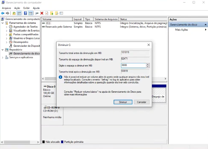This screenshot has width=208, height=149.
Task: Click the Desempenho performance icon
Action: coord(11,42)
